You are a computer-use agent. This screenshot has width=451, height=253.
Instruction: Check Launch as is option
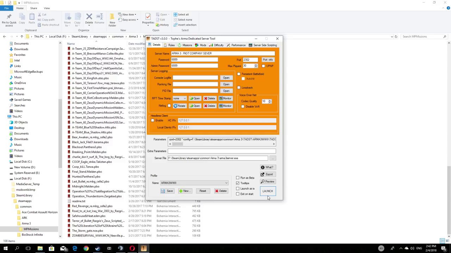pyautogui.click(x=238, y=189)
